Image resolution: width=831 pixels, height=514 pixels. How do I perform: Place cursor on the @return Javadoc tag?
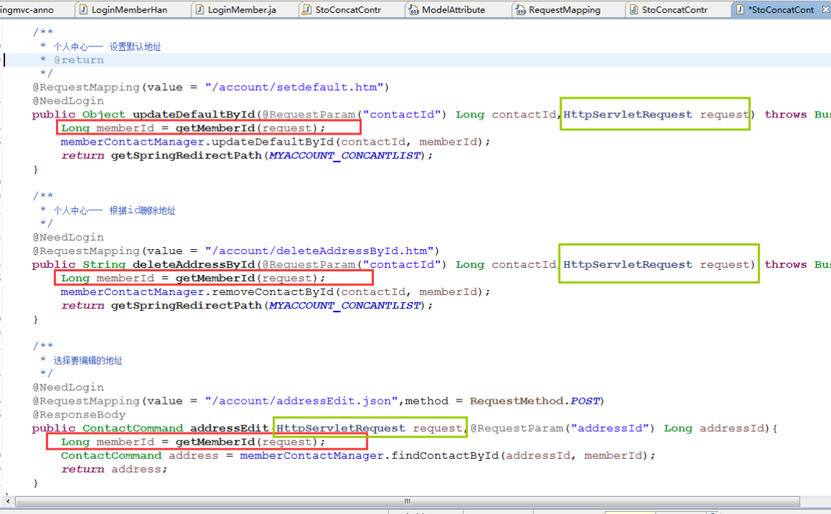pyautogui.click(x=79, y=60)
